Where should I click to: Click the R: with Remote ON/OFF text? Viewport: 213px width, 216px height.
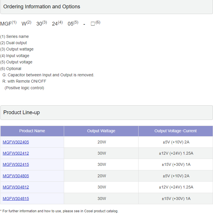click(x=24, y=81)
